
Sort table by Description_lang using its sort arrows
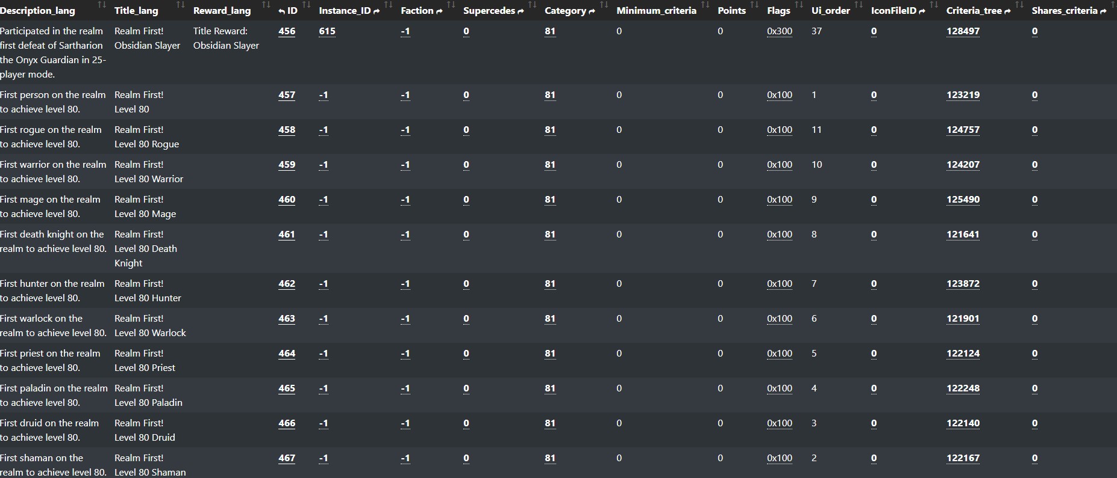click(102, 5)
